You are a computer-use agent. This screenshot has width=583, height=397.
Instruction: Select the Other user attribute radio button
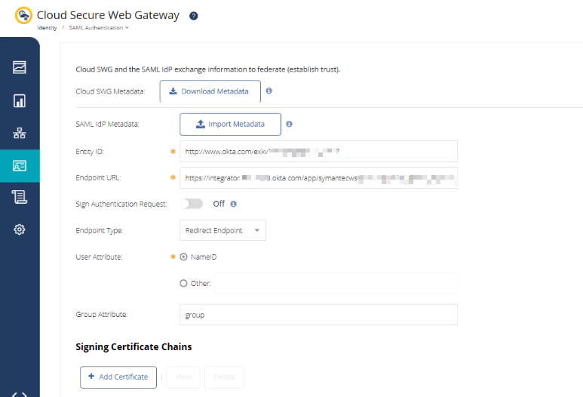(x=183, y=283)
